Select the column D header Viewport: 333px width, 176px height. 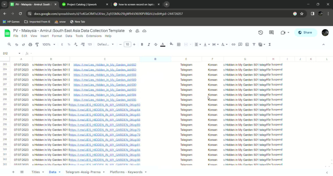coord(155,59)
